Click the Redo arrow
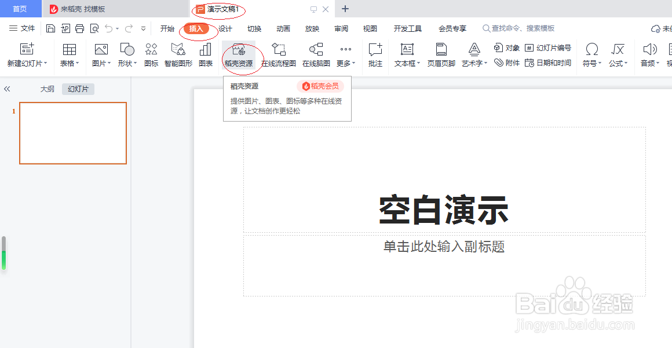 129,29
